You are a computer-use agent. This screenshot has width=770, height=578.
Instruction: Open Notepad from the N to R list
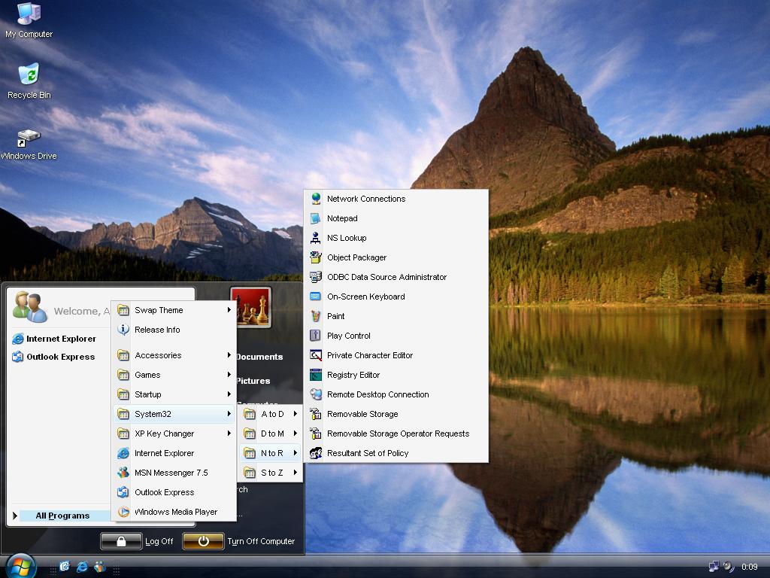341,218
